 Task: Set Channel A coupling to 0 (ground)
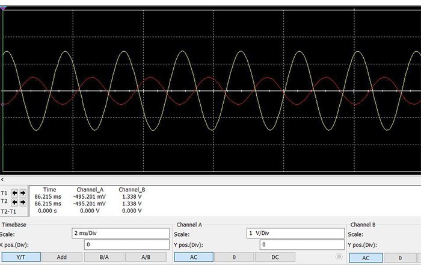point(234,257)
